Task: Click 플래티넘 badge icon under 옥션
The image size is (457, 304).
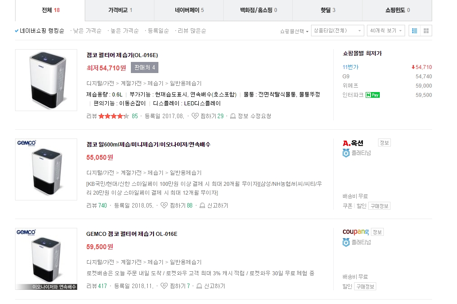Action: click(x=346, y=153)
